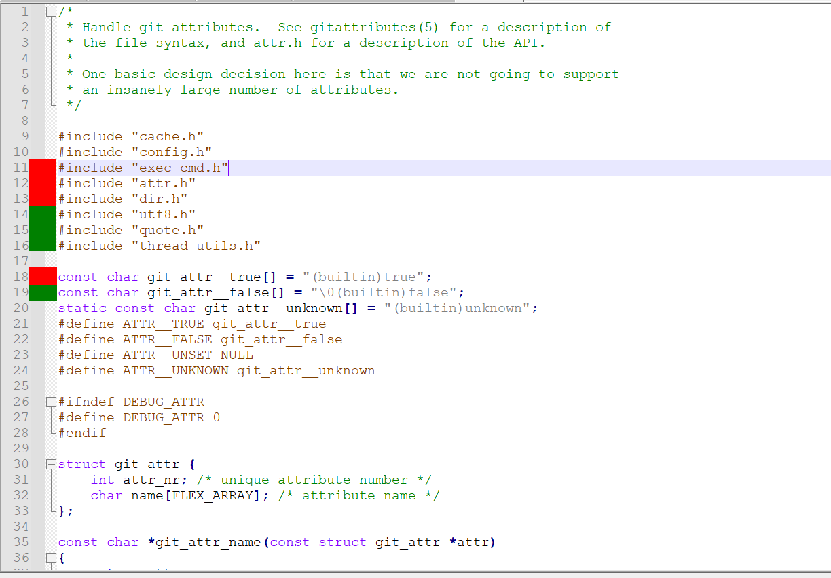Click the 'One basic design decision' comment line
This screenshot has width=831, height=578.
click(x=343, y=74)
